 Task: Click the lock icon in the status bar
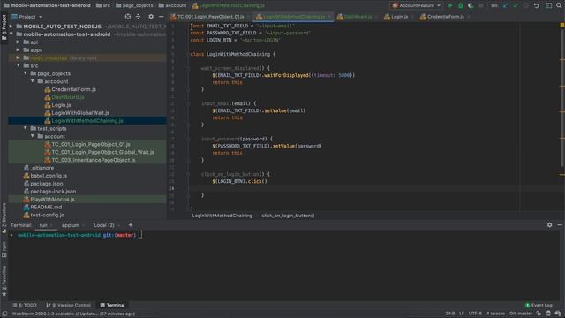(539, 314)
